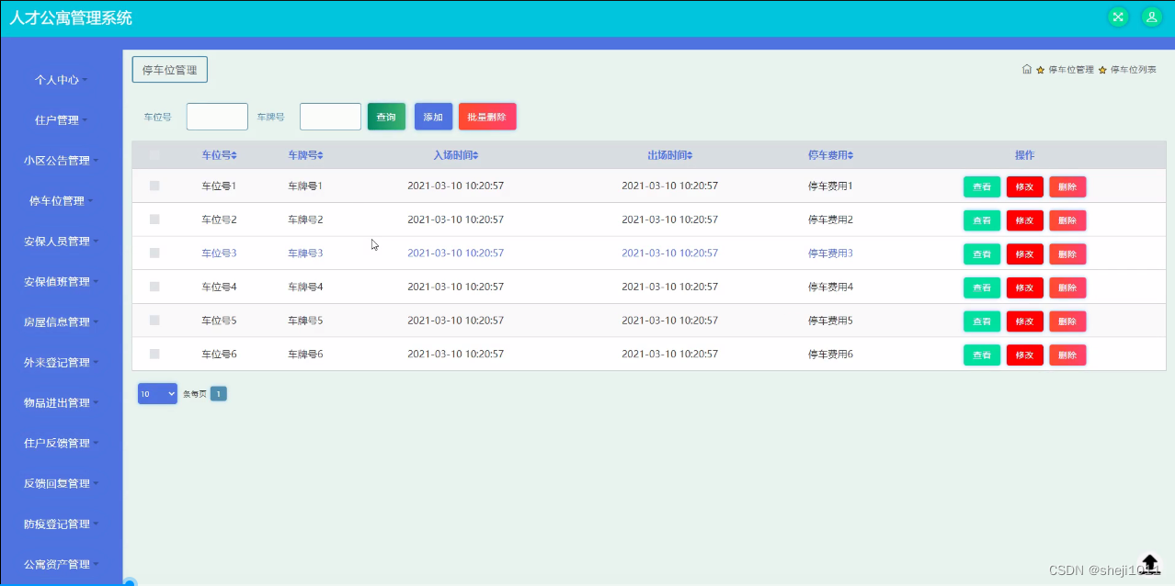Check the checkbox for row 车位号5
Image resolution: width=1175 pixels, height=586 pixels.
[x=154, y=321]
